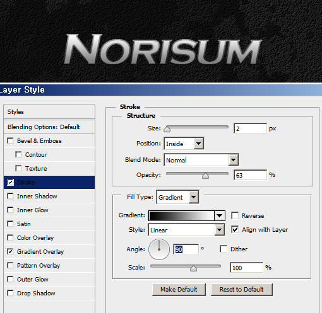
Task: Open the Position dropdown showing Inside
Action: (x=184, y=144)
